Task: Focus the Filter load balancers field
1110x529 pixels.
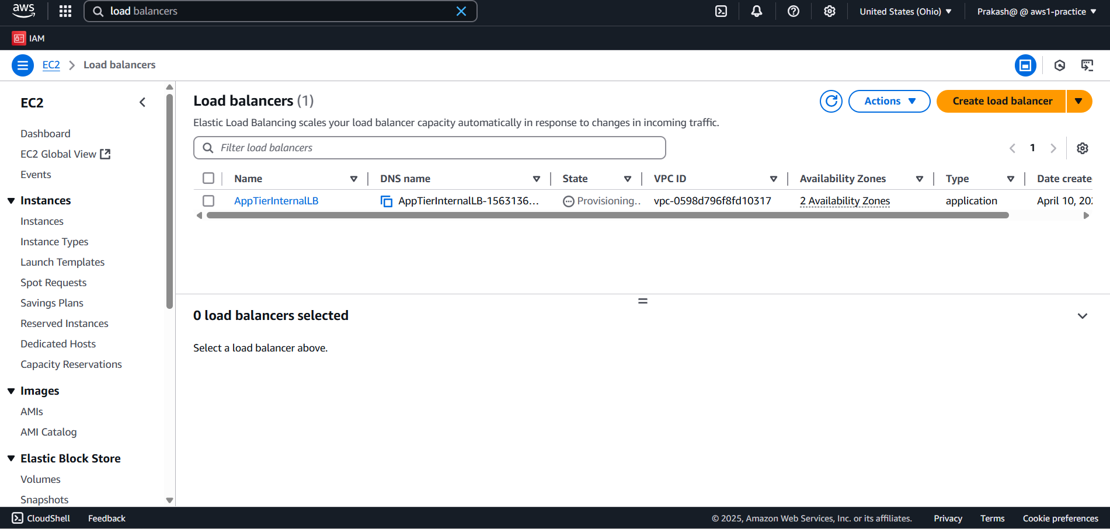Action: click(x=430, y=148)
